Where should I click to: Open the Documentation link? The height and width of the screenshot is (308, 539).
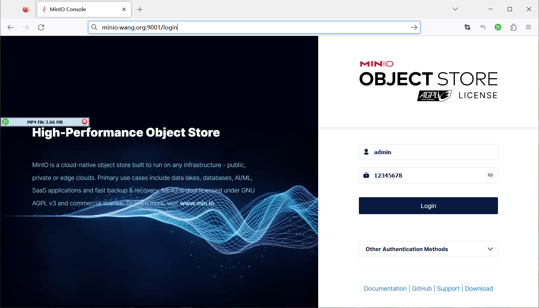[385, 289]
